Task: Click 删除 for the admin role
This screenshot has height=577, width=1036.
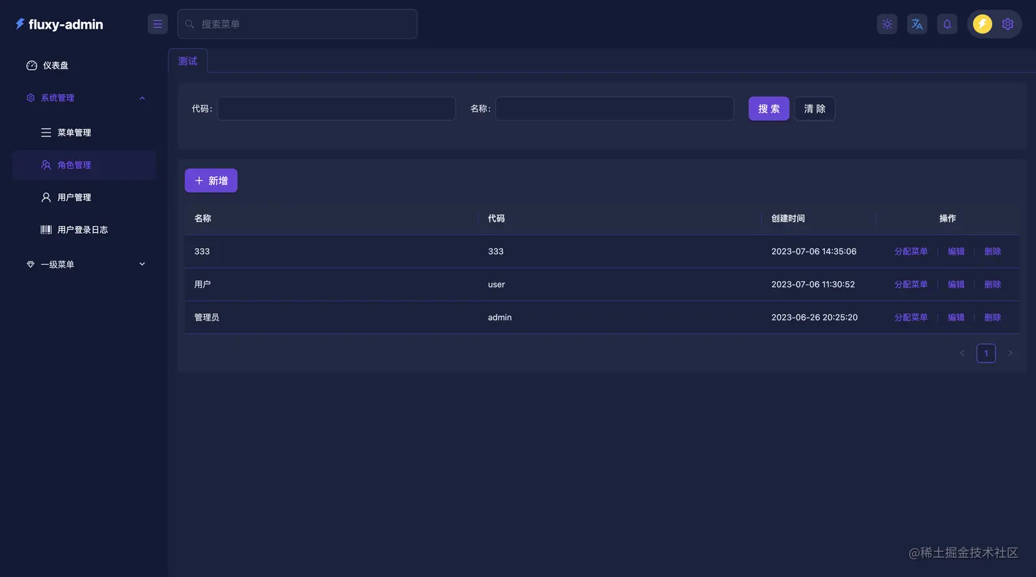Action: pyautogui.click(x=992, y=317)
